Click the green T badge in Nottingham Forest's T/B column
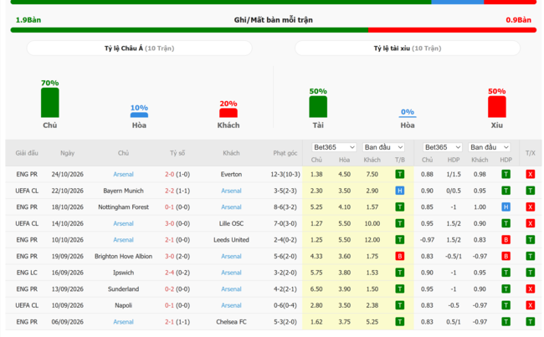The width and height of the screenshot is (544, 337). (x=400, y=207)
